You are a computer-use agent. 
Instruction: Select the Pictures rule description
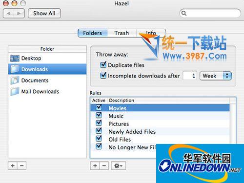(x=119, y=124)
